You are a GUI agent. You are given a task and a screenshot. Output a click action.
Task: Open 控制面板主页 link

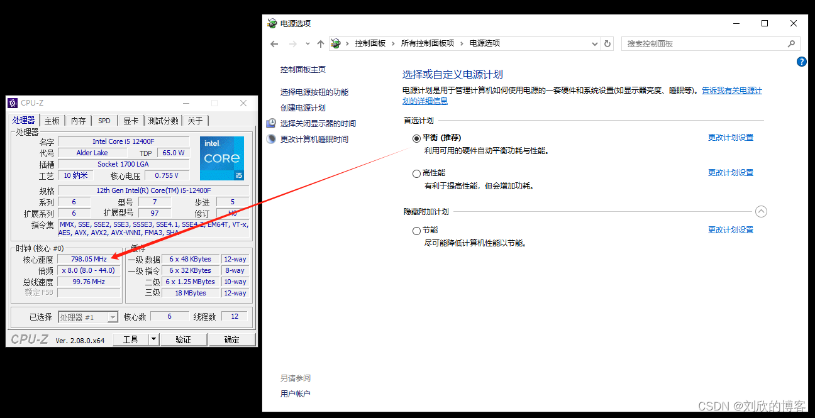click(x=303, y=70)
